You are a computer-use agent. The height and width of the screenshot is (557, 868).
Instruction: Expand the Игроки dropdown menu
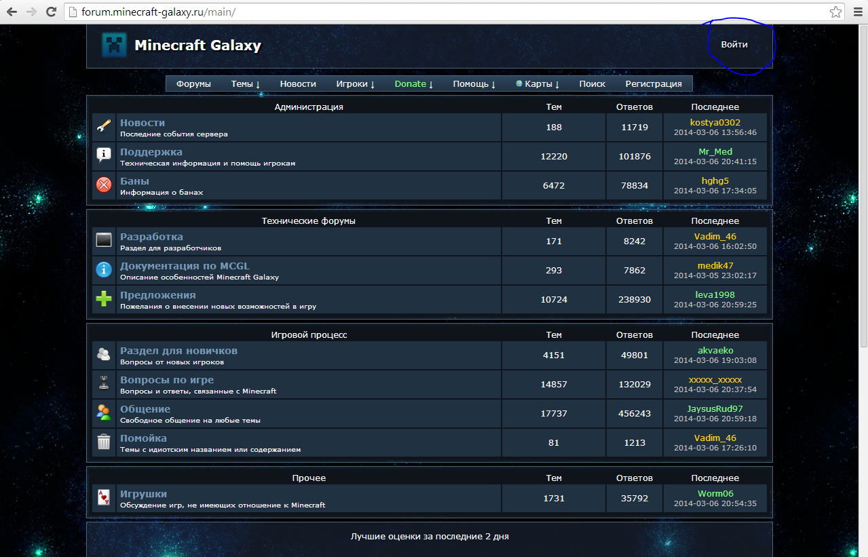pos(356,84)
